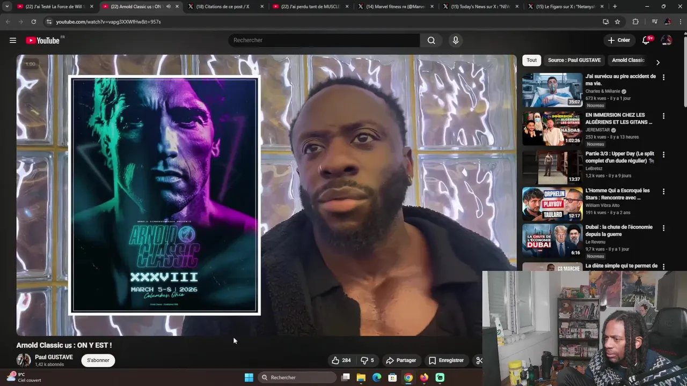Viewport: 687px width, 386px height.
Task: Select 'Source : Paul GUSTAVE' filter chip
Action: pos(574,60)
